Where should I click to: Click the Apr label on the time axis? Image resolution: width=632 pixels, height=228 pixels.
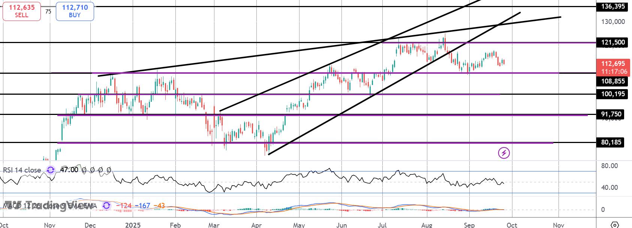[256, 225]
